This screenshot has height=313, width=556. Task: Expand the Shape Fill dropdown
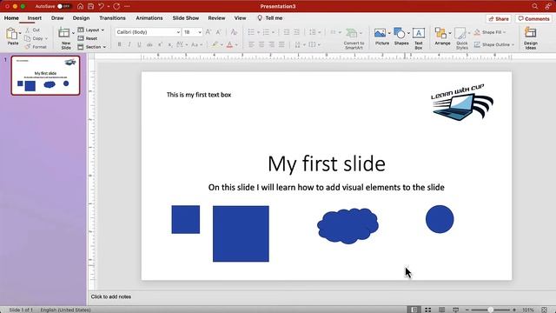pos(504,32)
